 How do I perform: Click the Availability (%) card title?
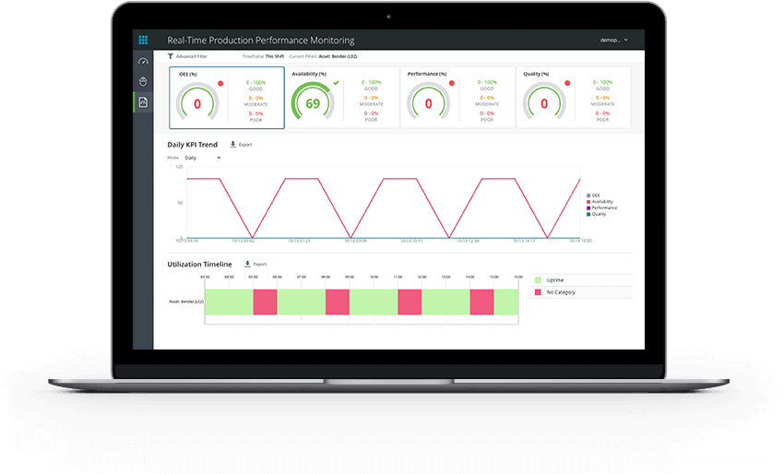[x=309, y=74]
